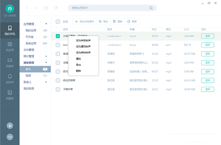Screen dimensions: 221x145
Task: Sort by the Size (大小) column header
Action: coord(186,29)
